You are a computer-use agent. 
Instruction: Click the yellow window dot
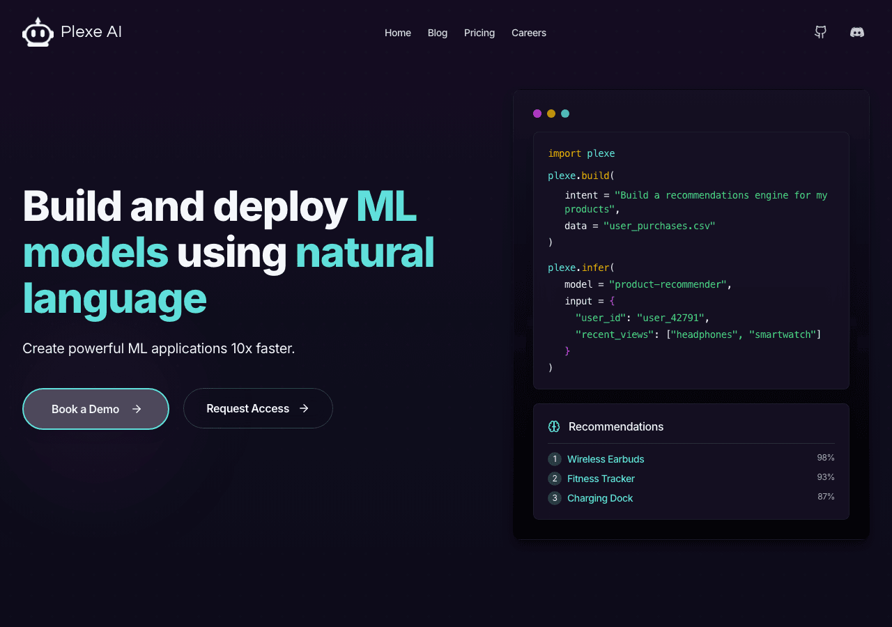tap(551, 114)
